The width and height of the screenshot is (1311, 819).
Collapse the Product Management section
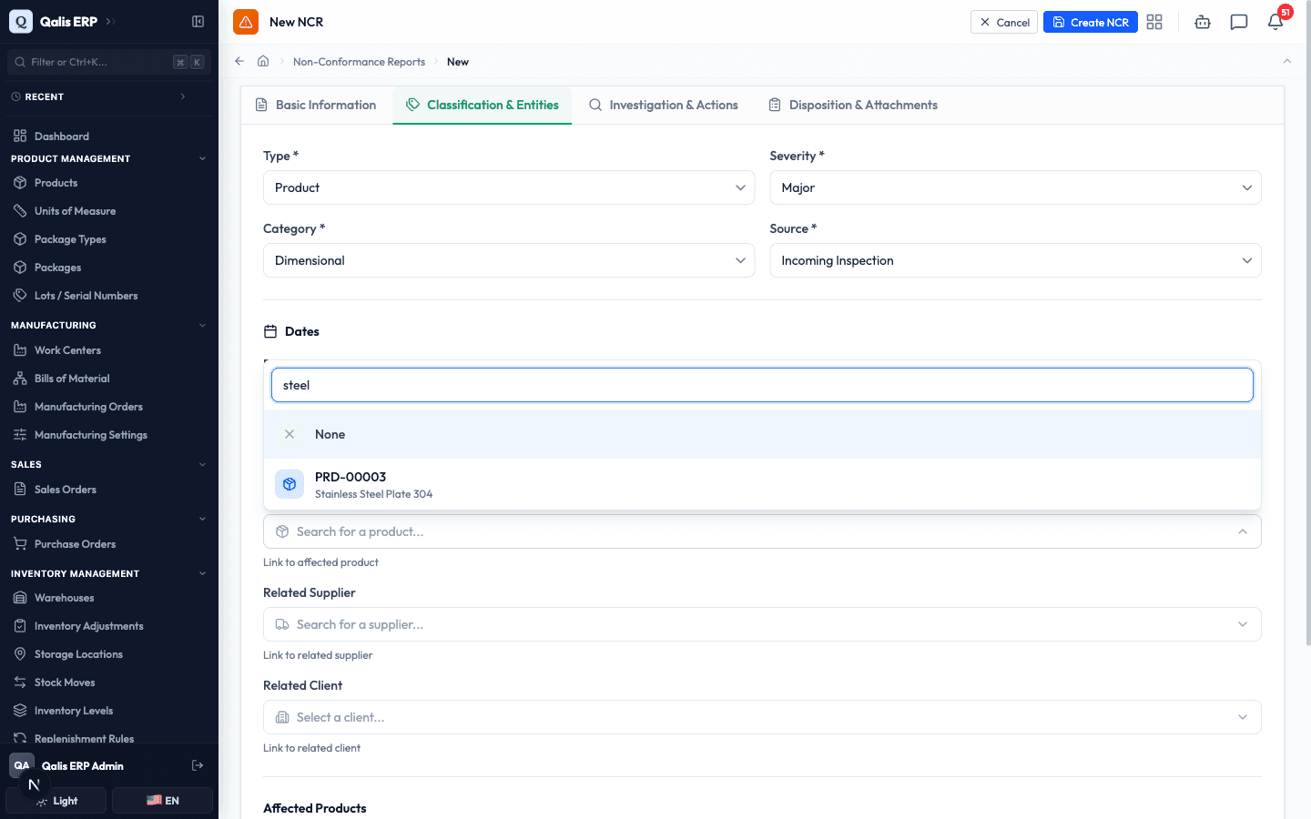pyautogui.click(x=109, y=159)
